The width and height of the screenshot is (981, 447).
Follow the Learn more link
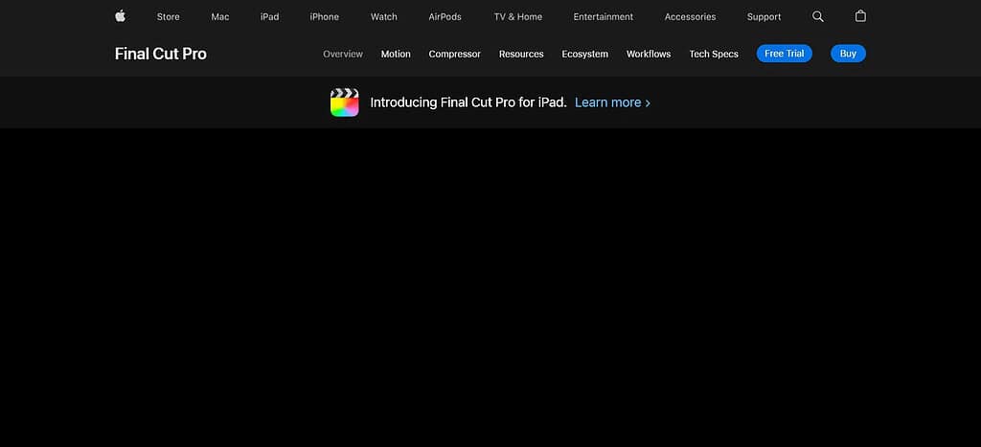612,102
